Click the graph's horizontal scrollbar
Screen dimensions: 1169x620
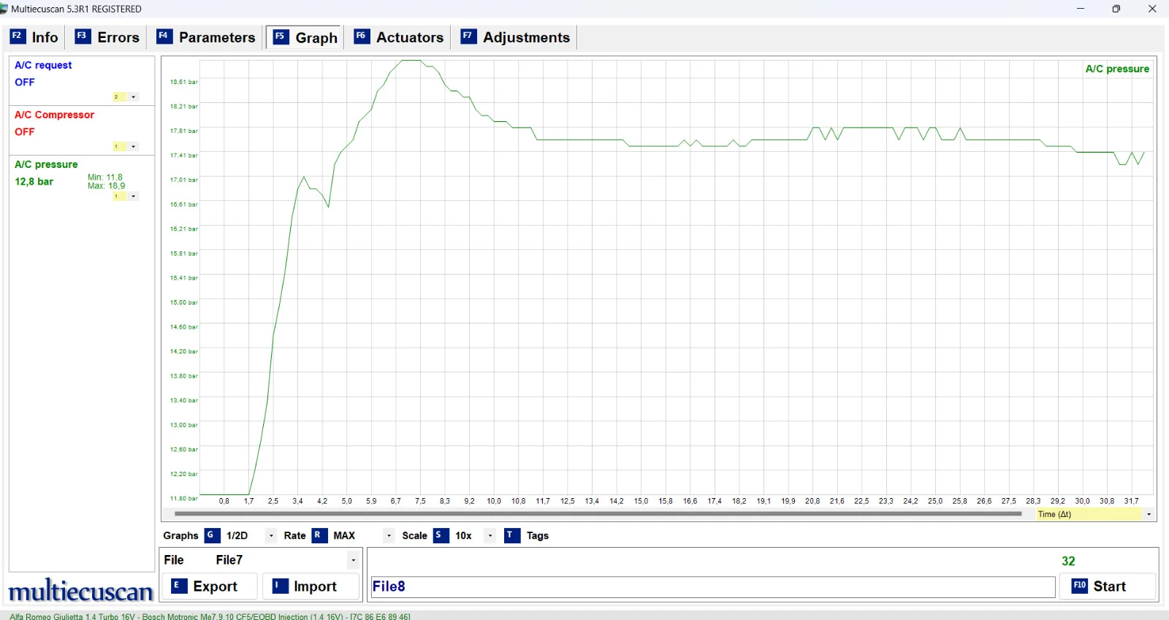tap(597, 514)
